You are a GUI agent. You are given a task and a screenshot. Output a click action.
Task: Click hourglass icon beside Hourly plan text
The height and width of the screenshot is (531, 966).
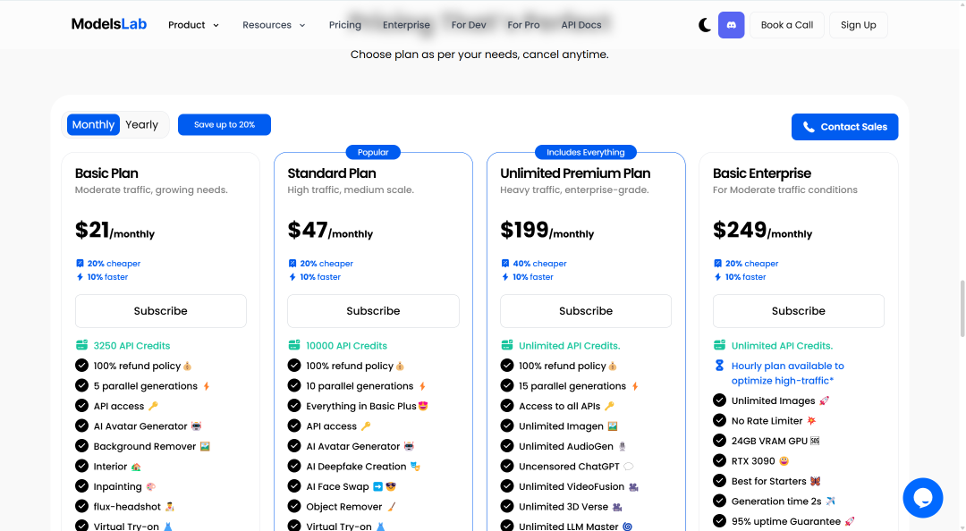pyautogui.click(x=719, y=366)
